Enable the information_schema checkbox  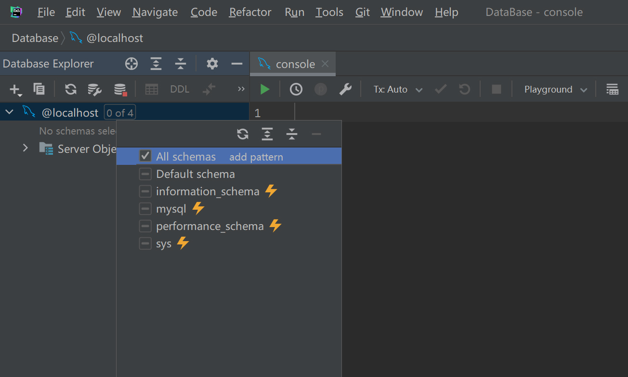click(x=145, y=191)
